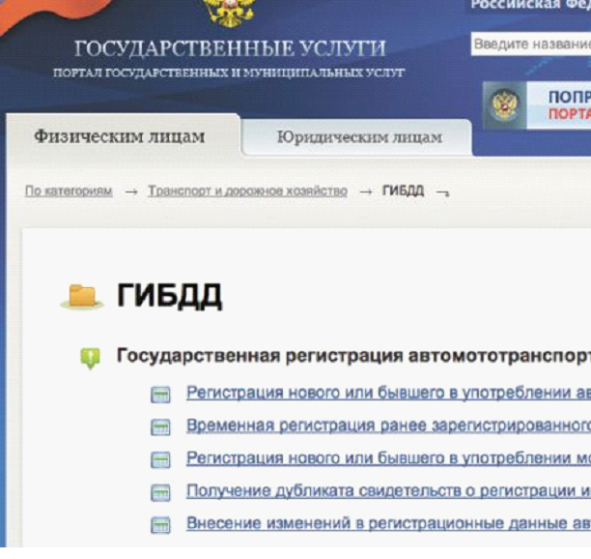Open Внесение изменений в регистрационные данные link
This screenshot has width=591, height=559.
point(386,525)
